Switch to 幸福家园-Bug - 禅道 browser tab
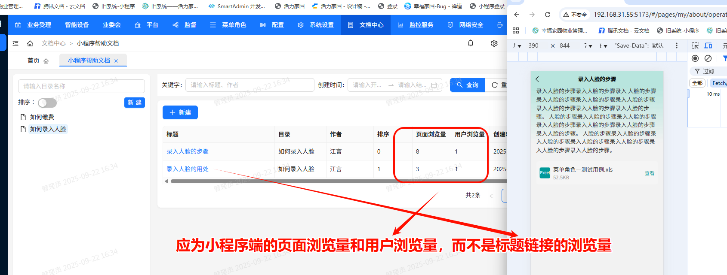Viewport: 727px width, 275px height. [433, 6]
